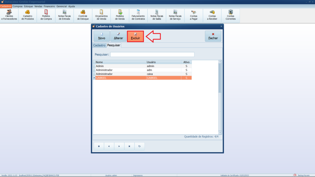This screenshot has height=177, width=315.
Task: Click the Novo button
Action: [102, 36]
